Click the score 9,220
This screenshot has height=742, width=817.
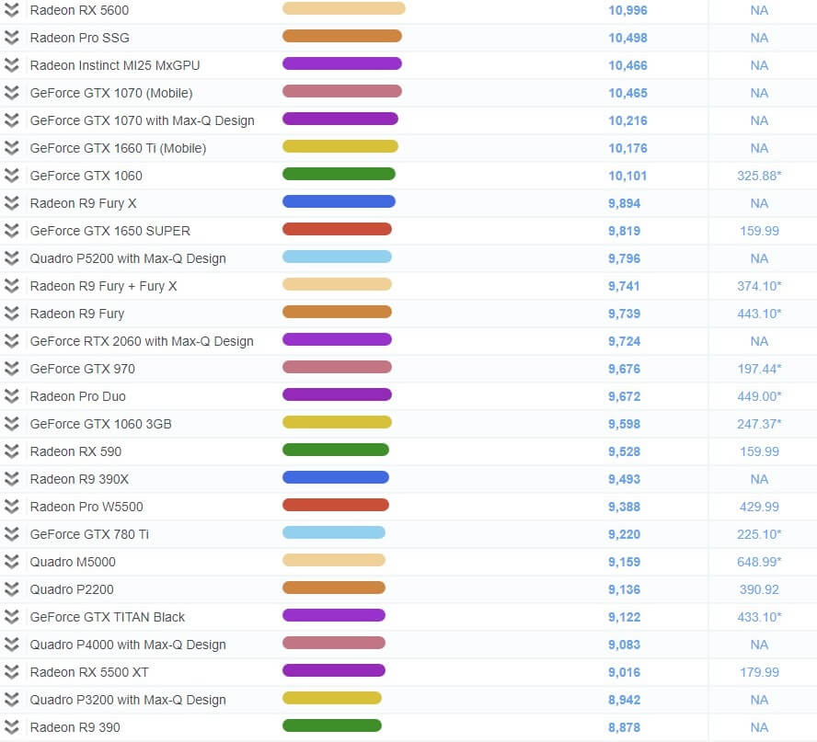(624, 535)
